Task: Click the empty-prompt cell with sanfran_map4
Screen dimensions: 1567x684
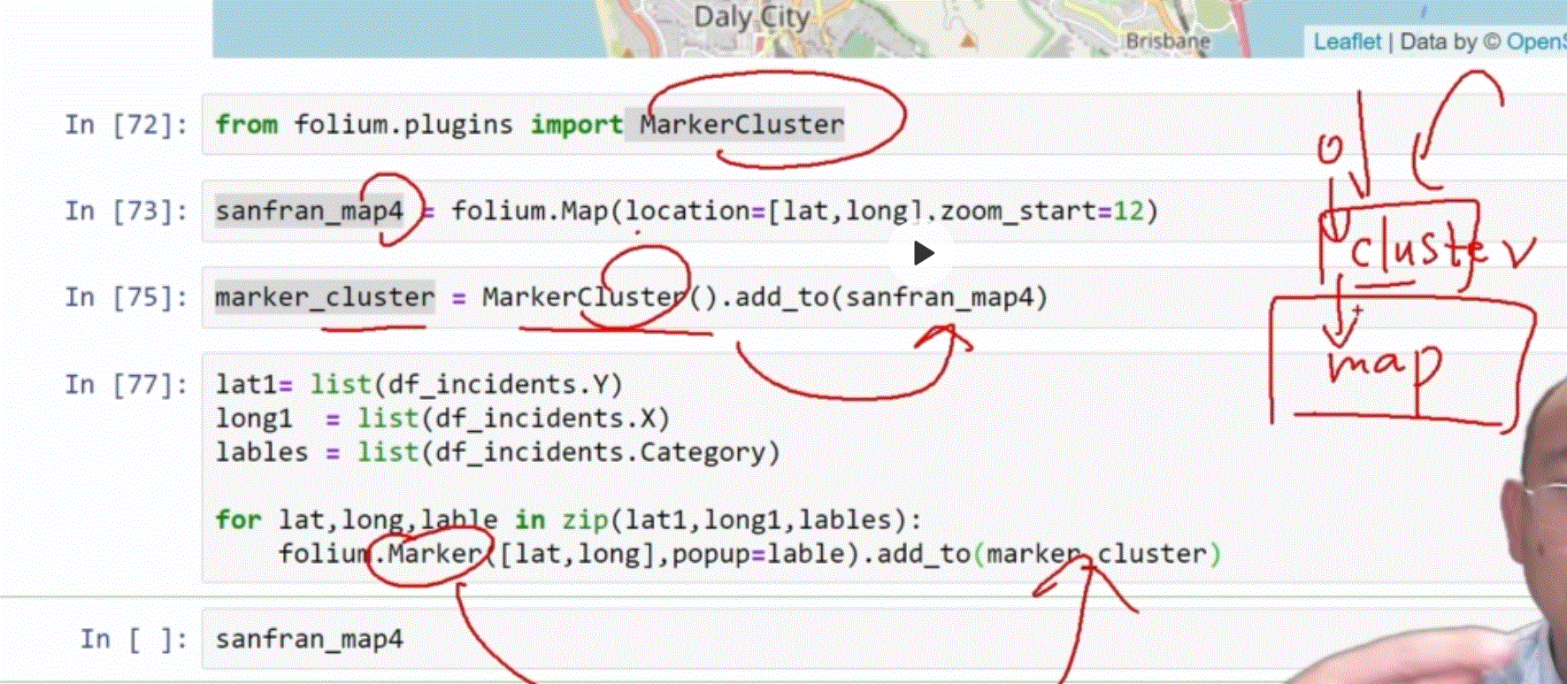Action: [309, 639]
